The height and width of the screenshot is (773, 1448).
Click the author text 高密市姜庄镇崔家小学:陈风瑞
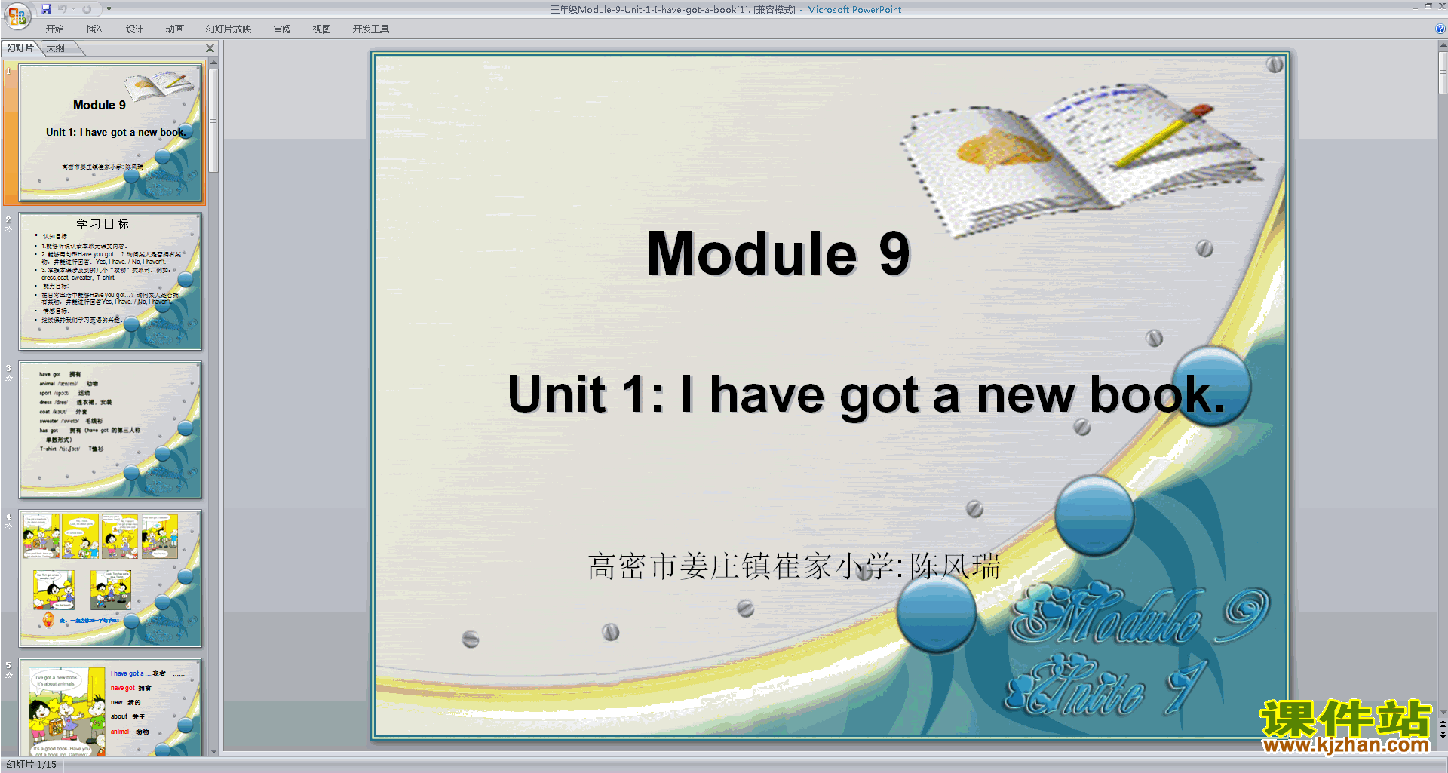(794, 566)
